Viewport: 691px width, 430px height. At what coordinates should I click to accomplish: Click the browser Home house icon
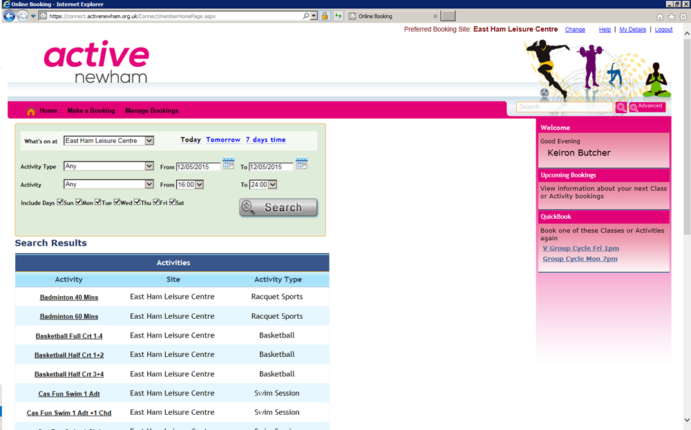coord(660,17)
